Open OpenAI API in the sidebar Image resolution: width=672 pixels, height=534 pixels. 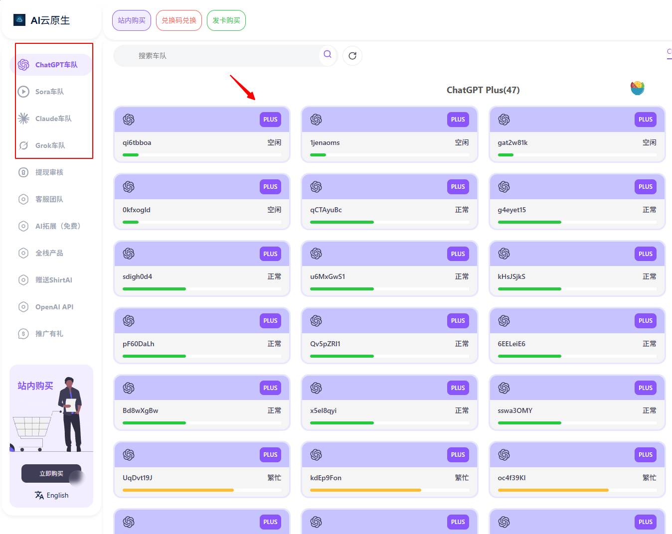54,307
